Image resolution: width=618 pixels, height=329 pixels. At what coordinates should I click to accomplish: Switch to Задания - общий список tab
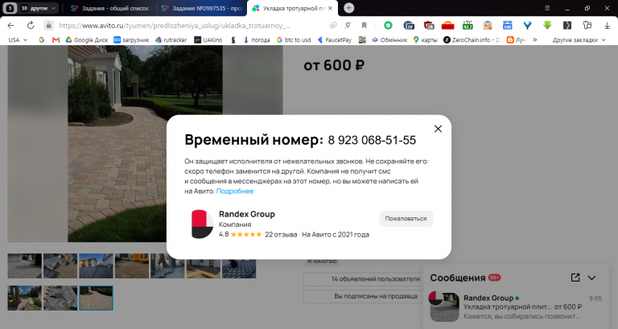tap(110, 8)
